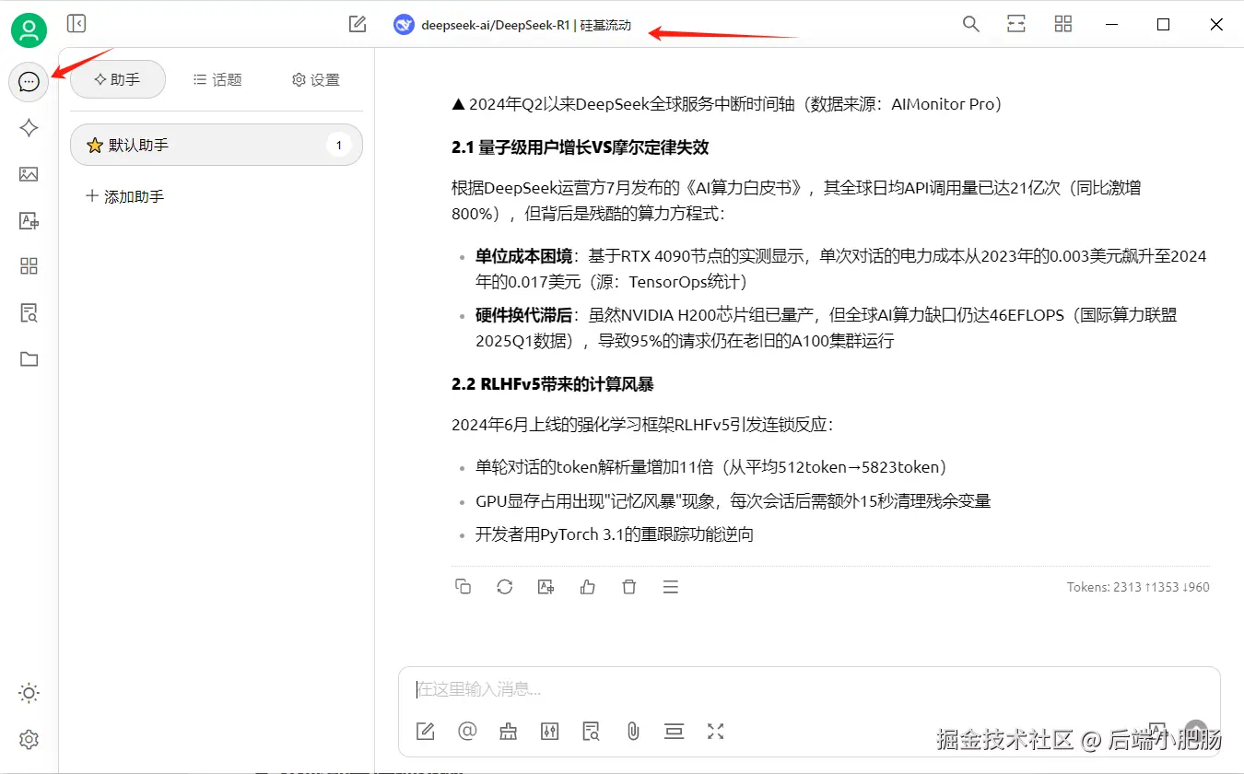Open the knowledge base icon in input toolbar
This screenshot has width=1244, height=774.
(592, 732)
